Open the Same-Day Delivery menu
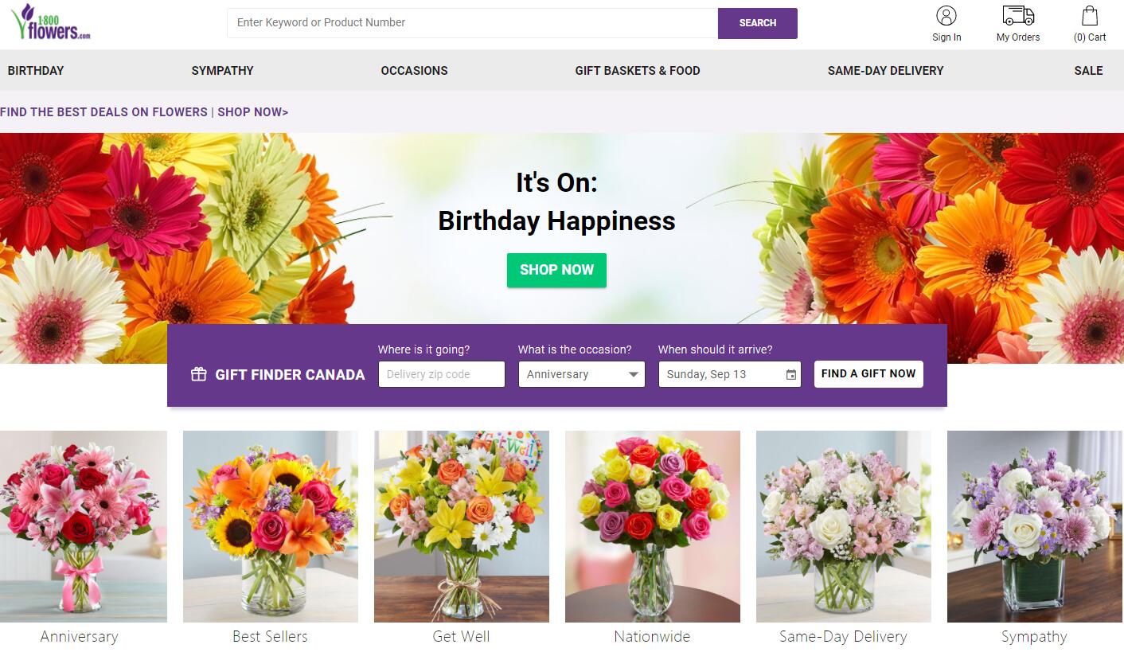Viewport: 1124px width, 652px height. 886,71
